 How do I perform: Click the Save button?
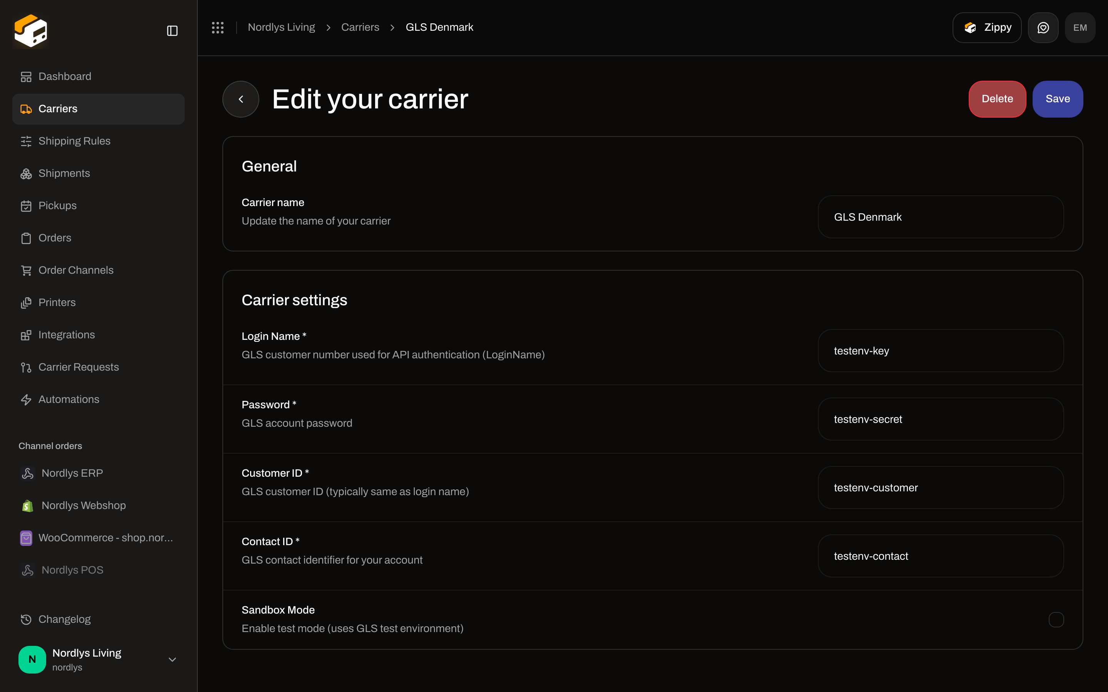(1058, 99)
